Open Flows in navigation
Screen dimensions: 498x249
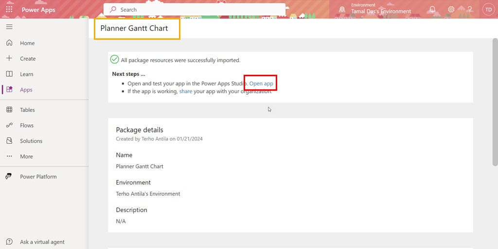27,125
